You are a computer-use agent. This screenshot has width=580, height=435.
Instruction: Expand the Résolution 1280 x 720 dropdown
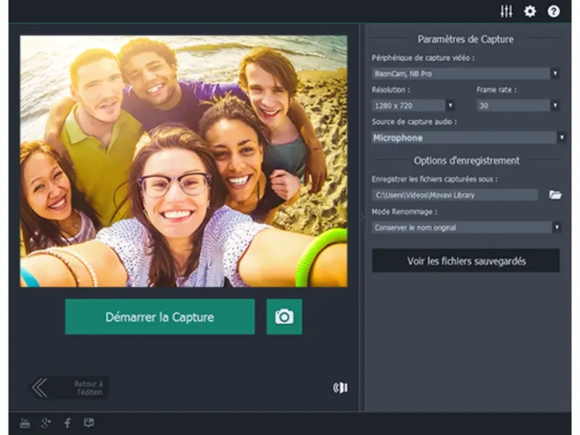tap(413, 106)
